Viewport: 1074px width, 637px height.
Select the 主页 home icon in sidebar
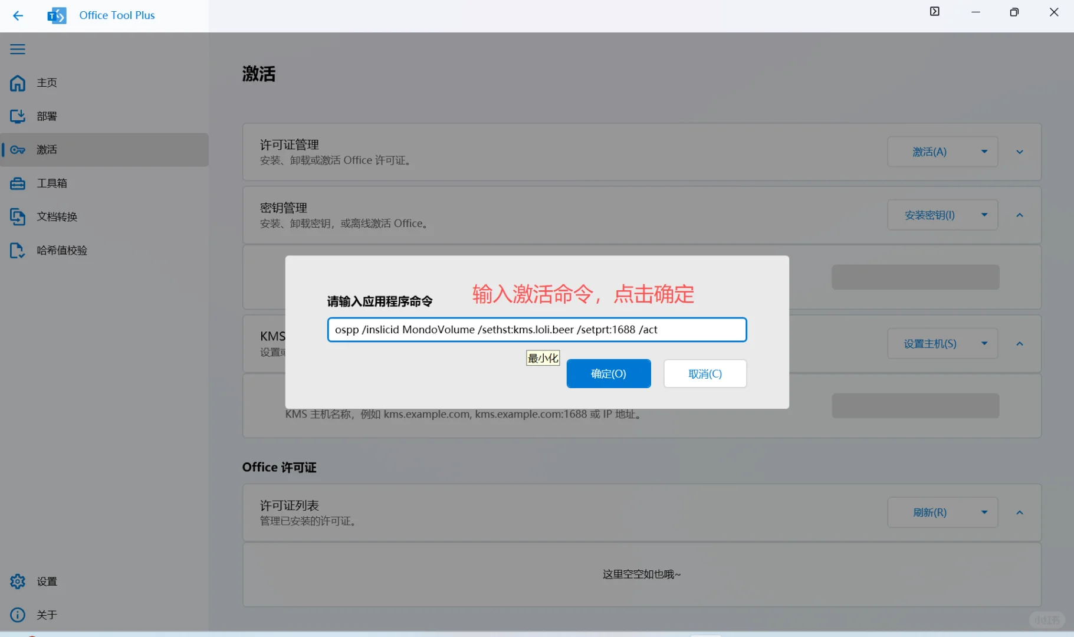[x=17, y=83]
